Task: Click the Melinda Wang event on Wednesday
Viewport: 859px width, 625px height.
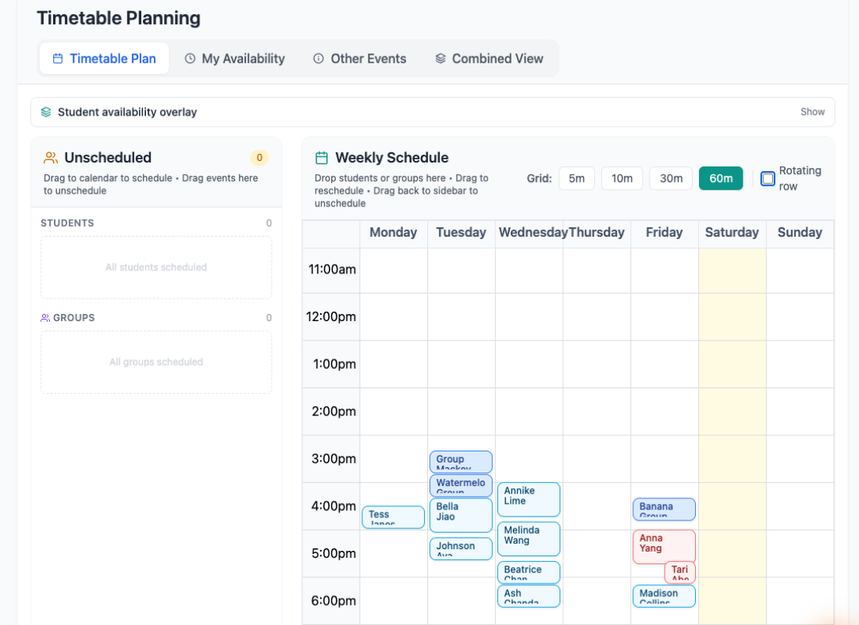Action: pos(529,538)
